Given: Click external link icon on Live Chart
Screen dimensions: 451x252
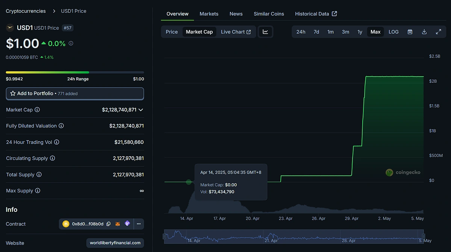Looking at the screenshot, I should point(249,32).
